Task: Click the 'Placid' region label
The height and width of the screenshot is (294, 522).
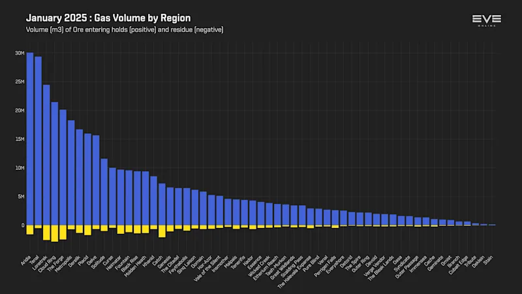Action: pos(84,260)
